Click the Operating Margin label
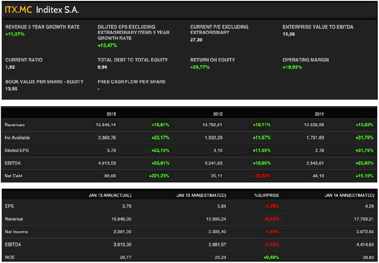This screenshot has height=263, width=379. tap(307, 59)
